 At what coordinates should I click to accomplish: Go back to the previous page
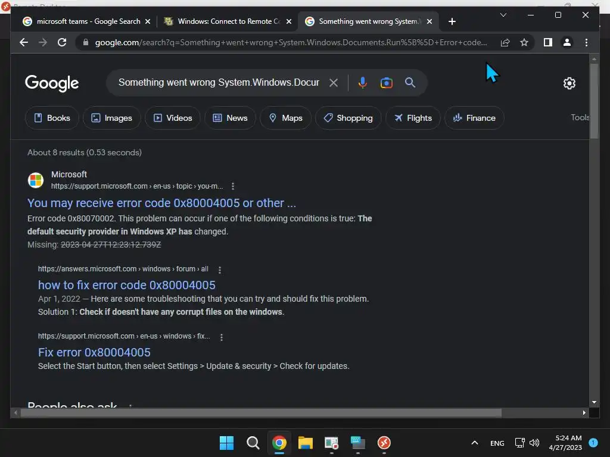point(24,42)
